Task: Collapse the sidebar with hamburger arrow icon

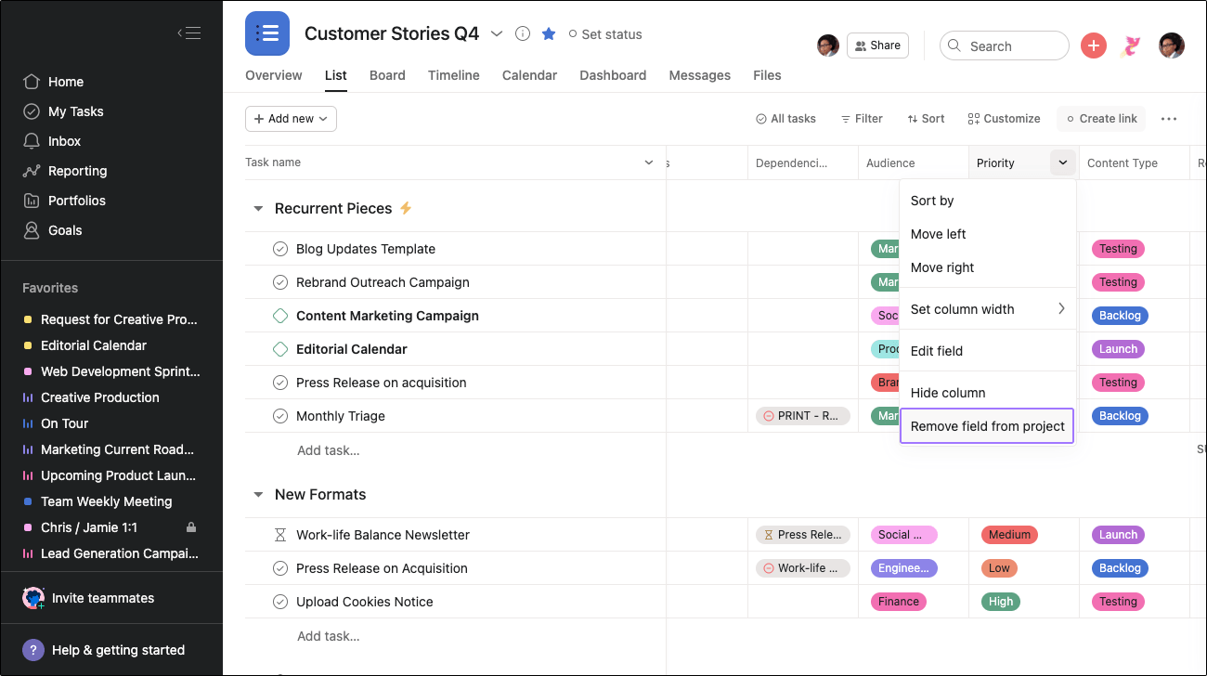Action: pyautogui.click(x=189, y=33)
